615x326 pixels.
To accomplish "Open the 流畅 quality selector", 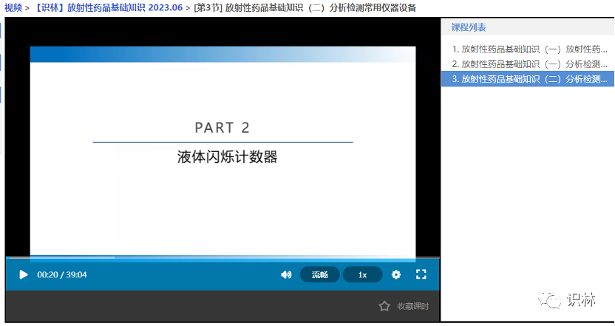I will coord(319,274).
